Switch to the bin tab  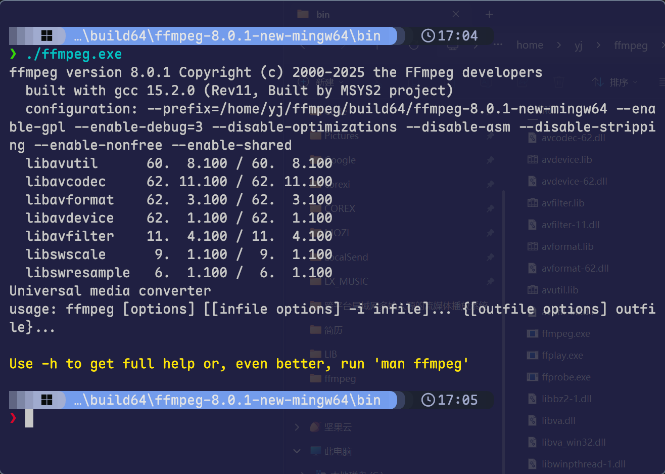point(323,14)
